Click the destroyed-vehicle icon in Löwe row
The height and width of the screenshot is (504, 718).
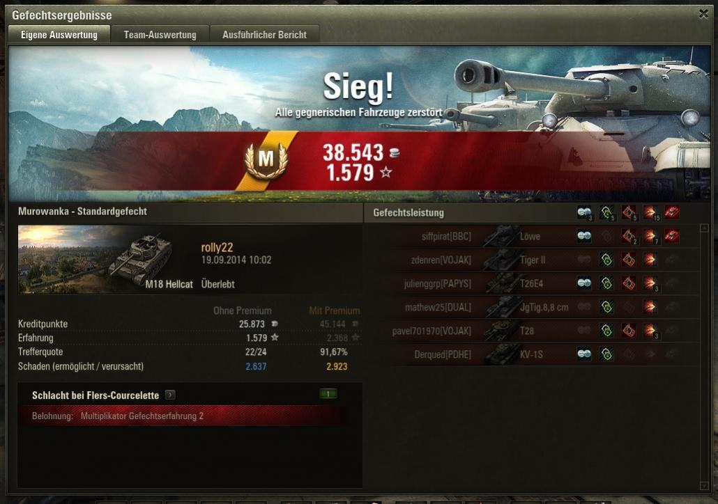pyautogui.click(x=672, y=236)
